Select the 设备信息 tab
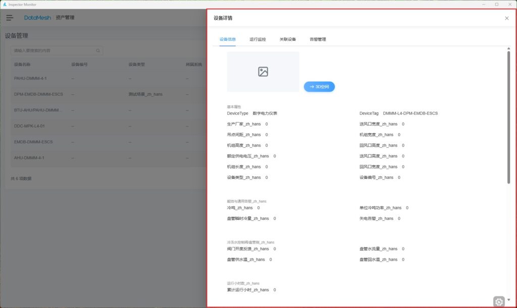 pos(228,39)
